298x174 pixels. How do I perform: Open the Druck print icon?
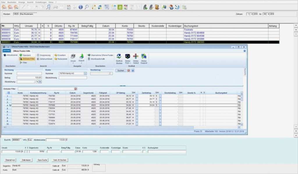[73, 57]
